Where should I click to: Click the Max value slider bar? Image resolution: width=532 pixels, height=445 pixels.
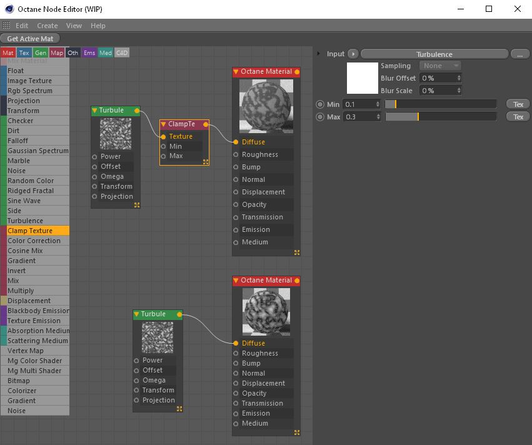tap(440, 117)
